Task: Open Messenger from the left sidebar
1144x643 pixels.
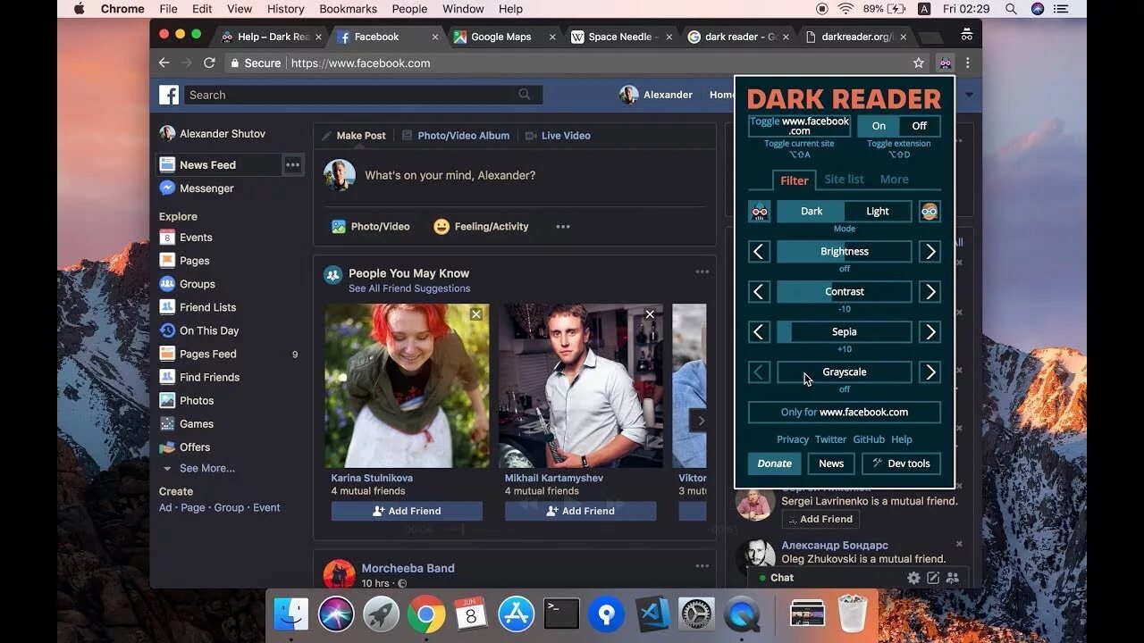Action: point(196,188)
